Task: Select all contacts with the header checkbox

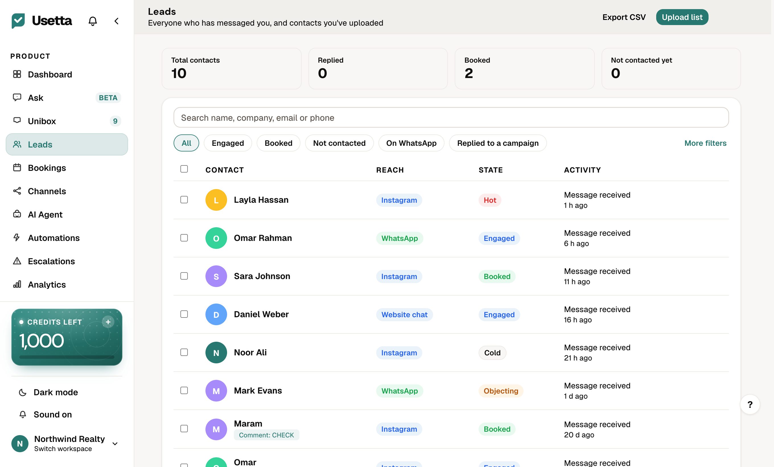Action: point(184,169)
